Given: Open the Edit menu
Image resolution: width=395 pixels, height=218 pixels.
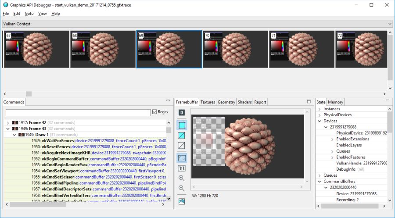Looking at the screenshot, I should point(17,13).
